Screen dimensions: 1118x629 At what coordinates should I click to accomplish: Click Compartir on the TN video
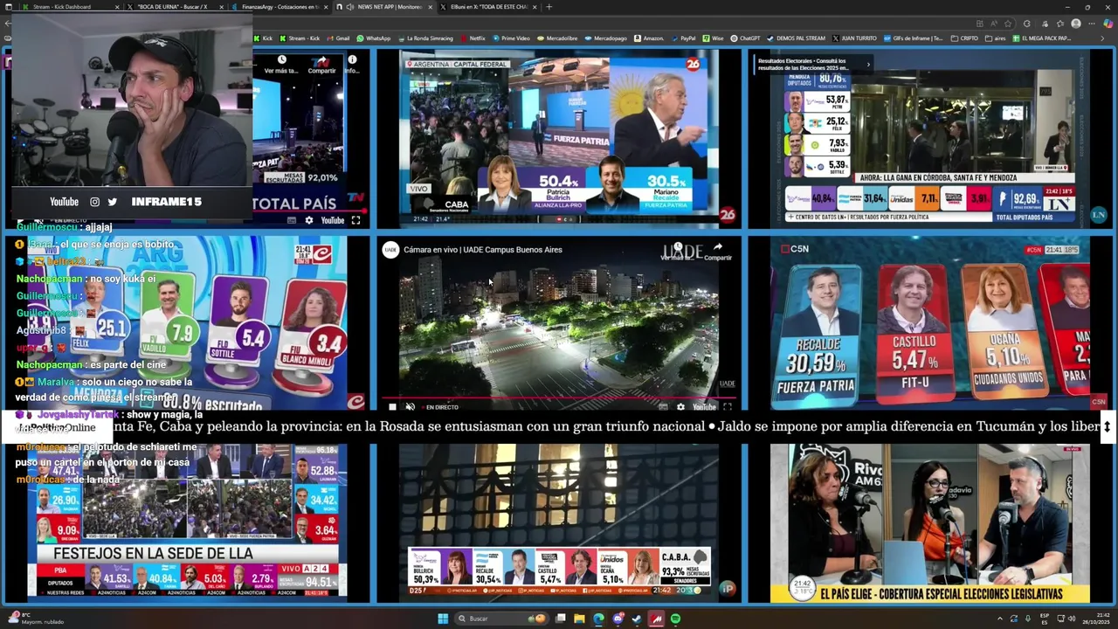[321, 65]
